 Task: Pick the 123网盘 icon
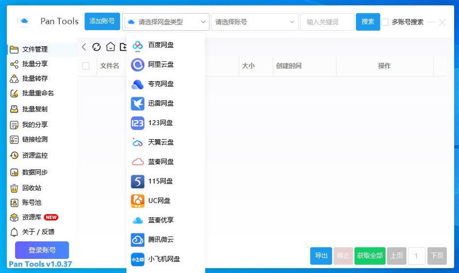coord(138,123)
